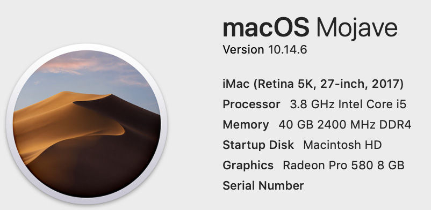Click the macOS Mojave desert dune icon
The image size is (431, 210).
tap(87, 124)
